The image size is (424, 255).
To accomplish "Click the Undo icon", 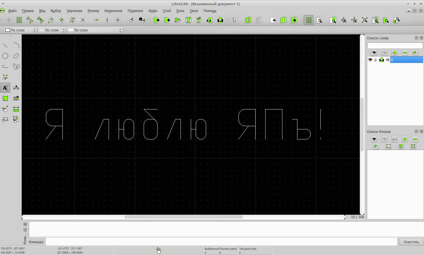I will (248, 20).
